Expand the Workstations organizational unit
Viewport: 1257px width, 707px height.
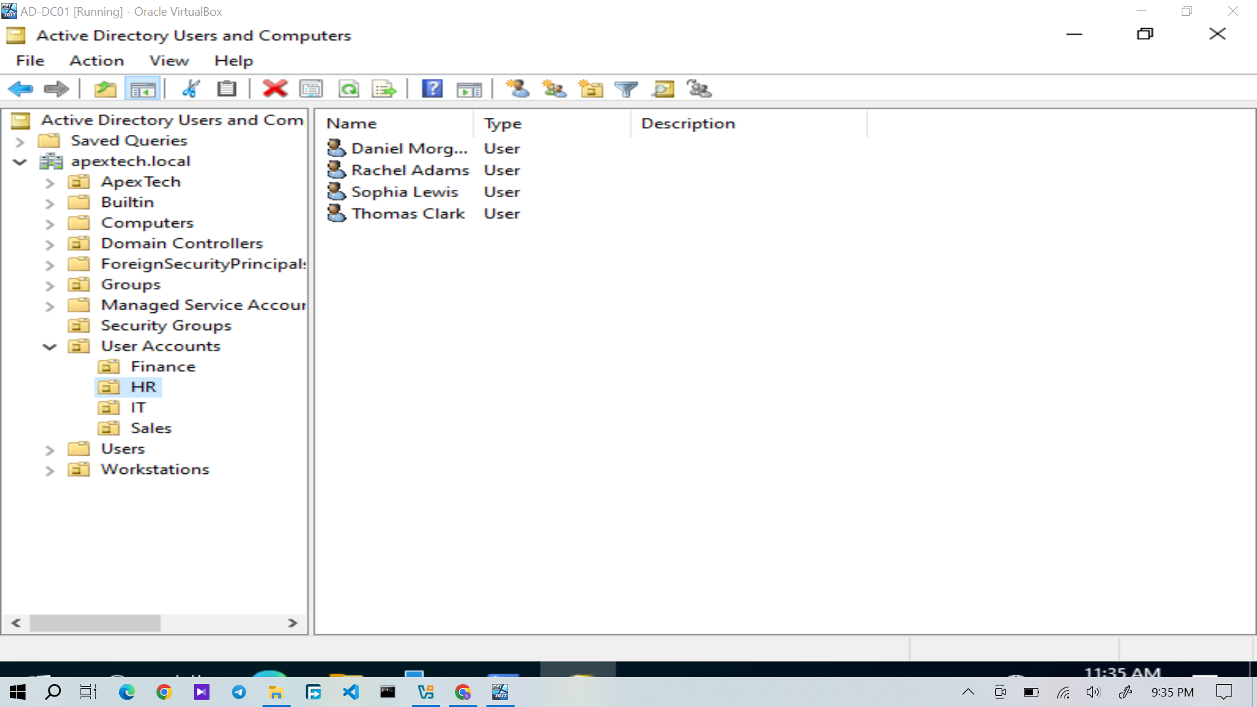click(50, 470)
